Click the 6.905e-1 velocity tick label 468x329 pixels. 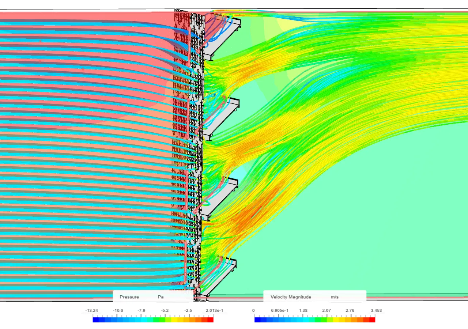[280, 310]
